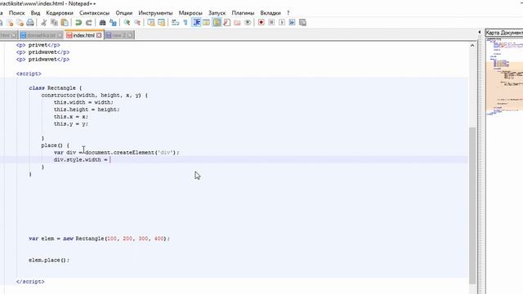The height and width of the screenshot is (294, 523).
Task: Click the Zoom In icon
Action: tap(127, 23)
